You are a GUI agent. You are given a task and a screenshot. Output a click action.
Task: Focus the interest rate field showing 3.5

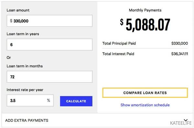pos(30,100)
